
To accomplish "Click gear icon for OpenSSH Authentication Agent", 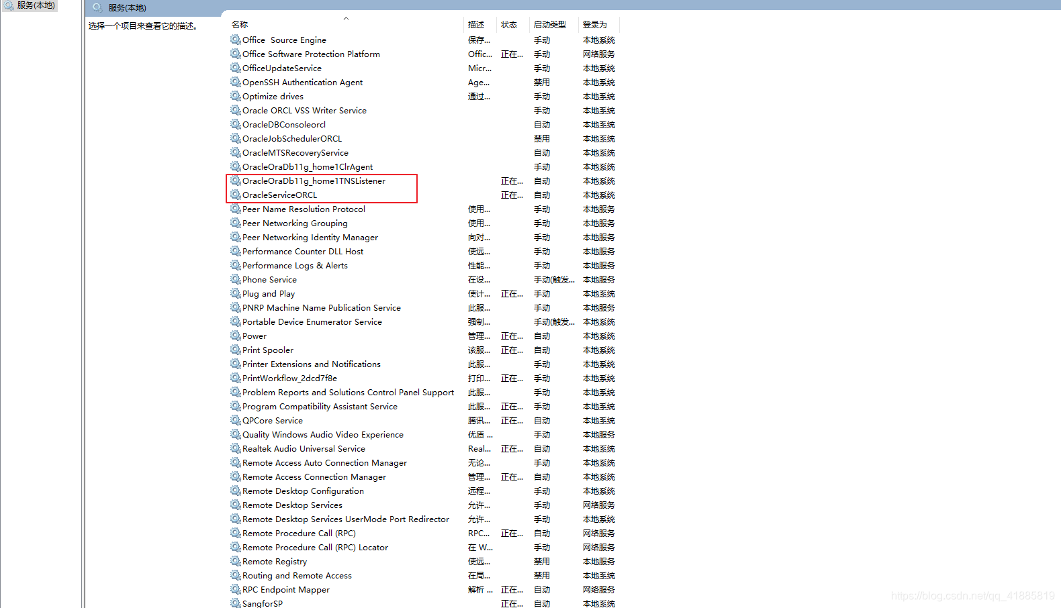I will (236, 82).
